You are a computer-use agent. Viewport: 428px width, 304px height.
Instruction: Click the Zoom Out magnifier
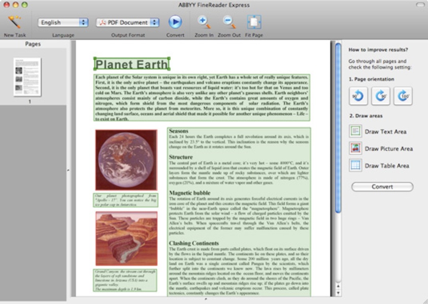pos(229,22)
